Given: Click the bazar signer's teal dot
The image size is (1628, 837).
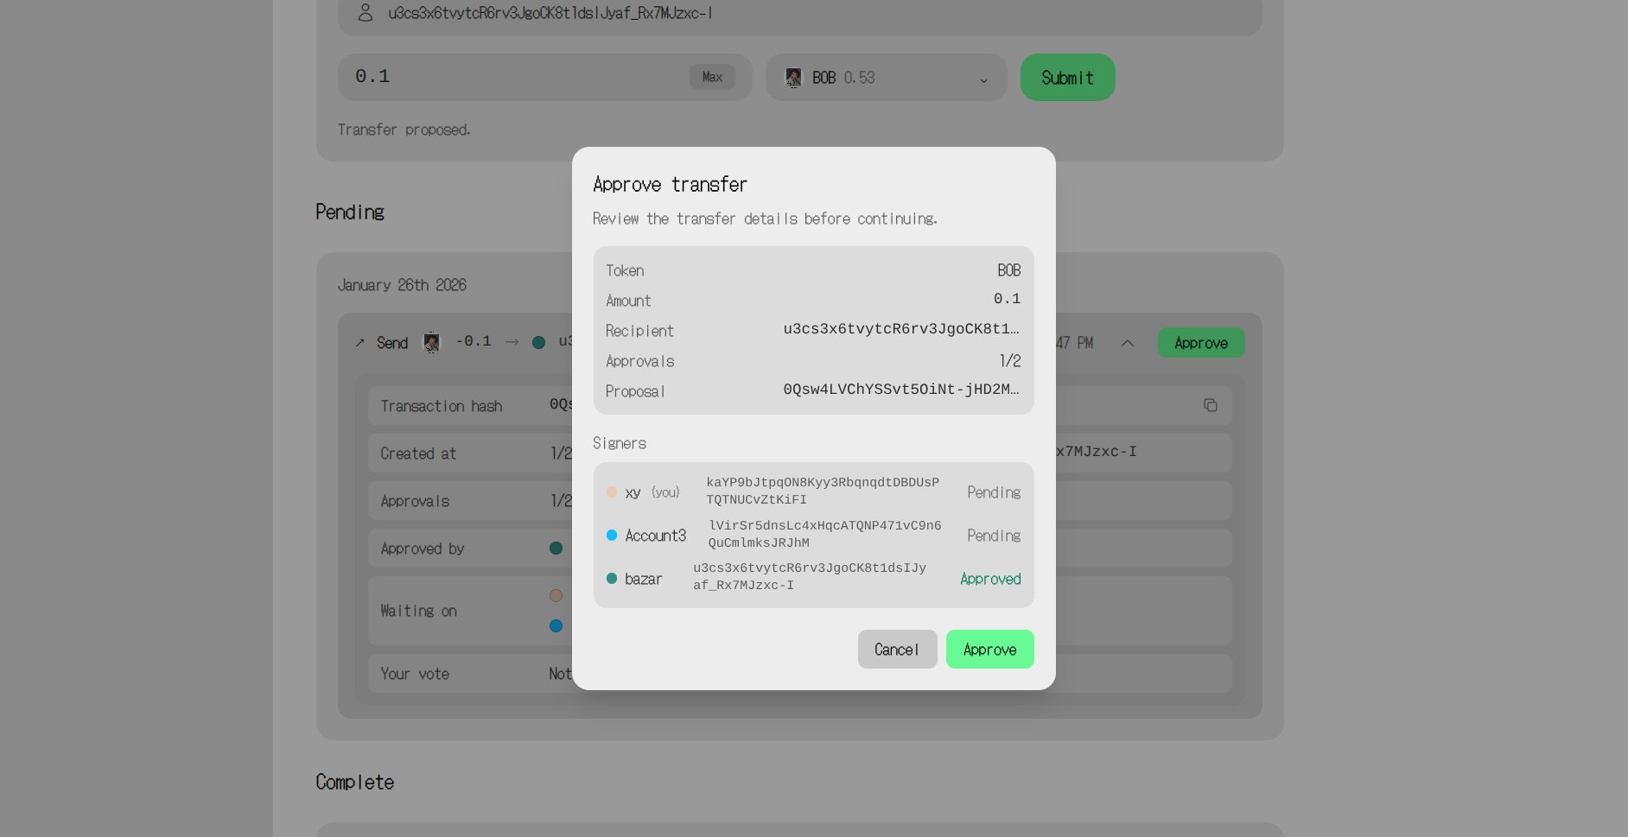Looking at the screenshot, I should (612, 579).
